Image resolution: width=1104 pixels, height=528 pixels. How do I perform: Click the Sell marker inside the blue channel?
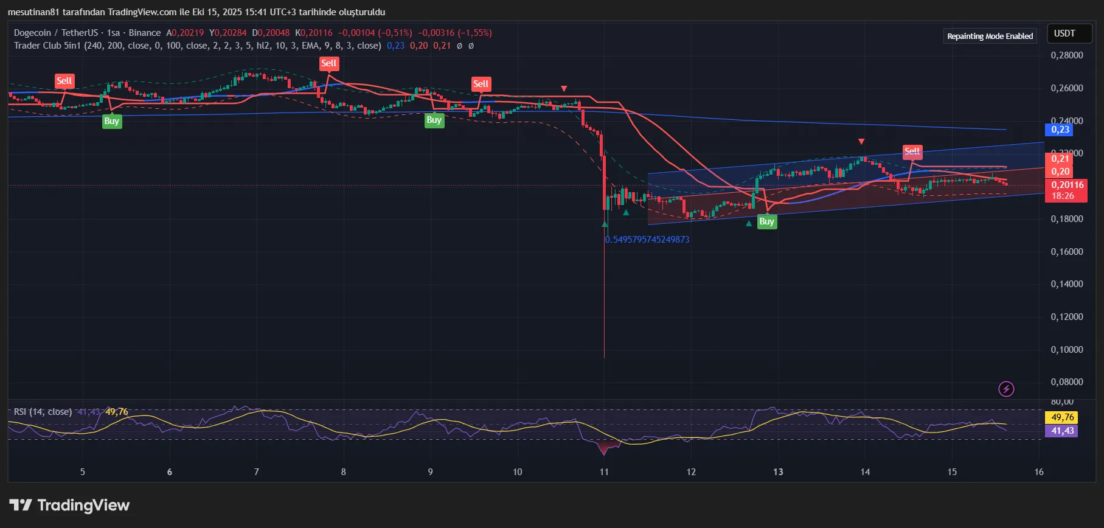pos(912,151)
